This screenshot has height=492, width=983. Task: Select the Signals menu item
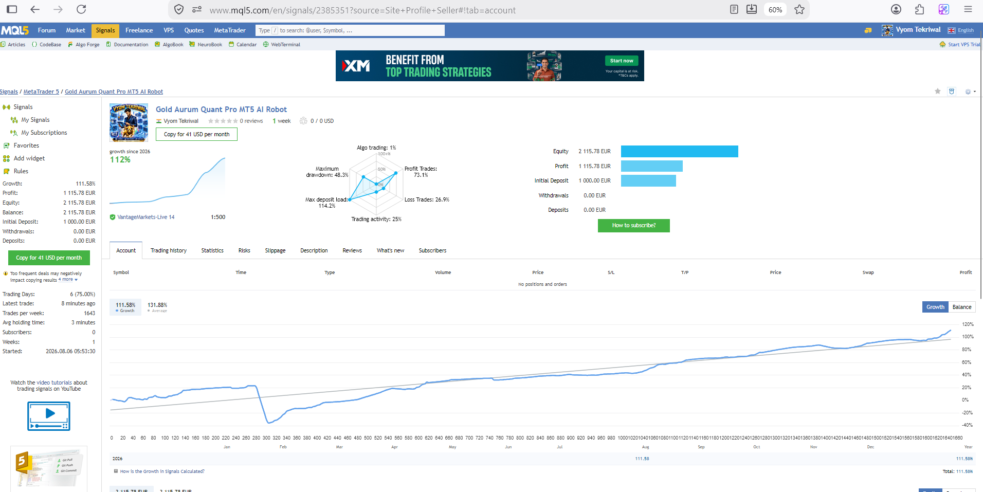(105, 30)
